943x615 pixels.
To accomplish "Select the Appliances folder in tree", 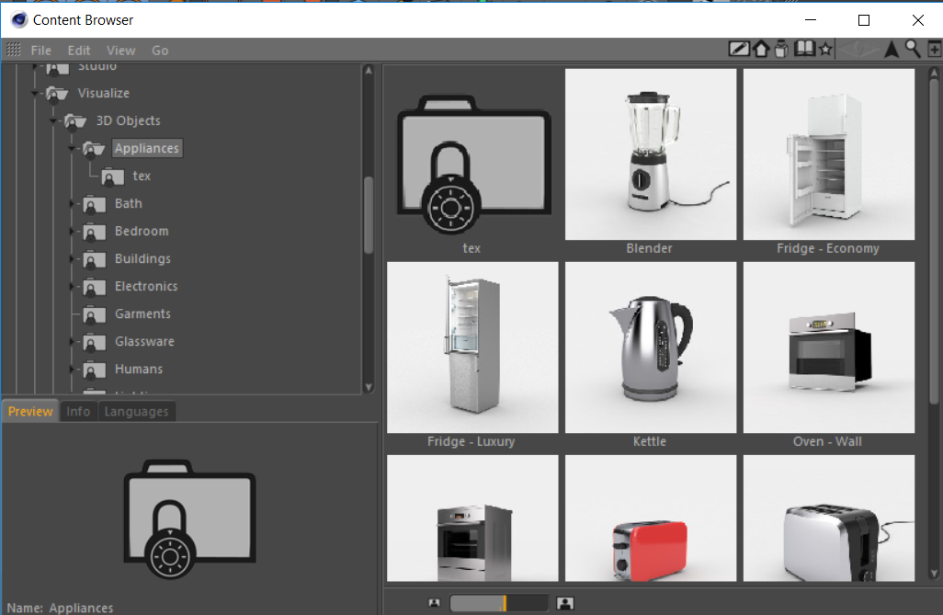I will click(x=147, y=149).
